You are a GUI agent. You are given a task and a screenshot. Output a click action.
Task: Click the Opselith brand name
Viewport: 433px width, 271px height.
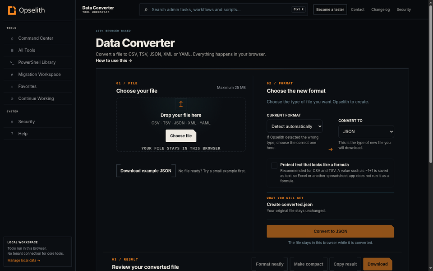[x=32, y=10]
